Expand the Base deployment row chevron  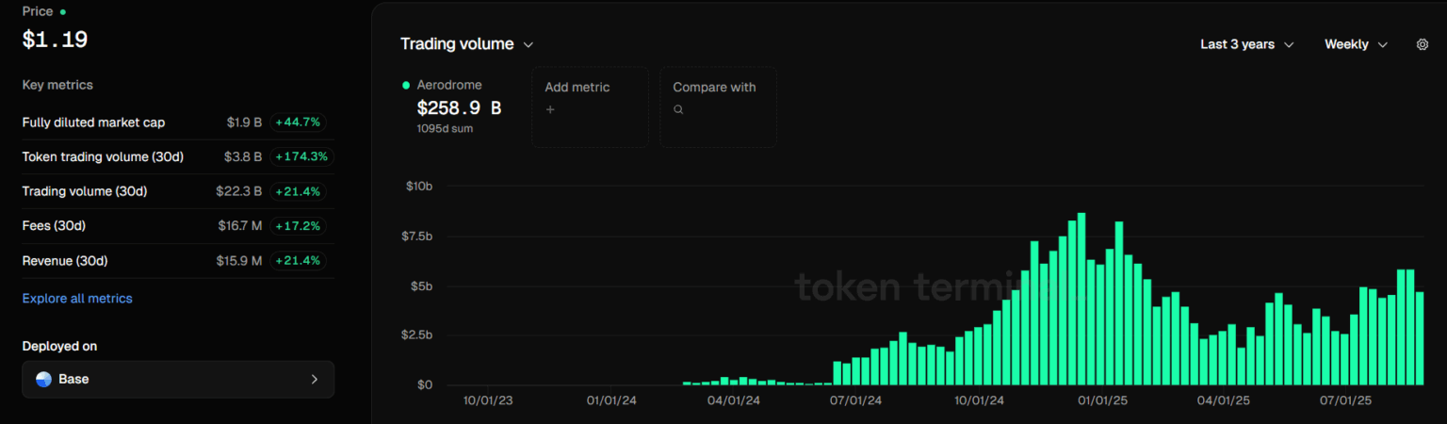pos(315,379)
